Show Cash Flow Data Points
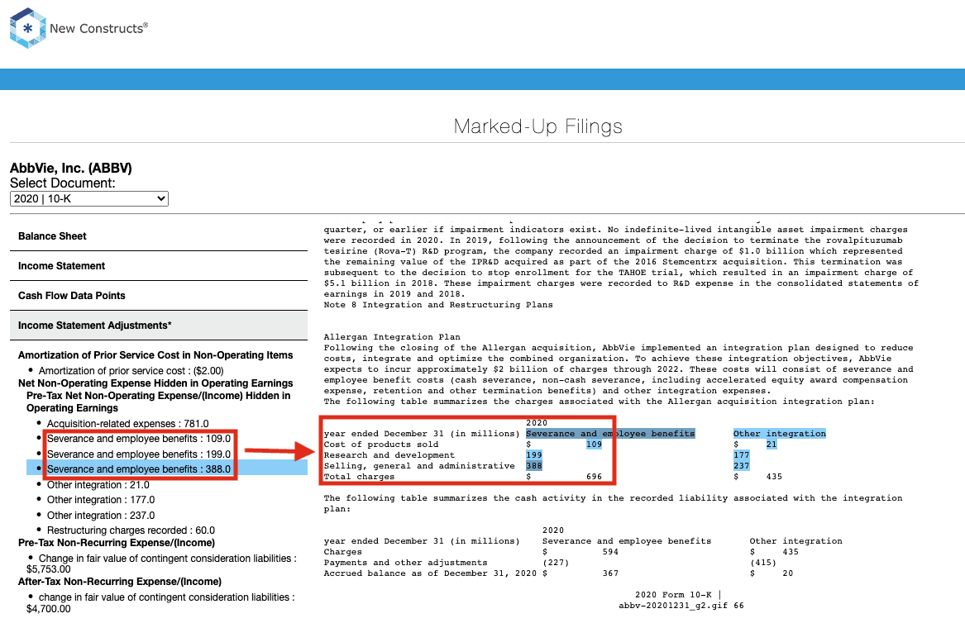This screenshot has width=965, height=623. pyautogui.click(x=159, y=296)
